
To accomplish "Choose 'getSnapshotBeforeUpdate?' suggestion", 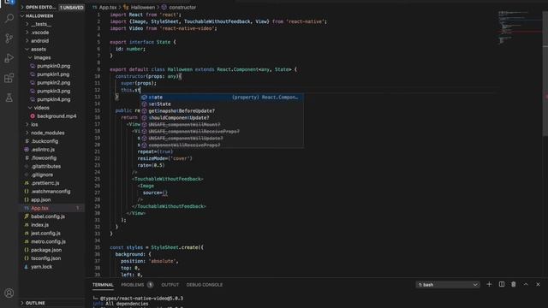I will click(x=222, y=110).
